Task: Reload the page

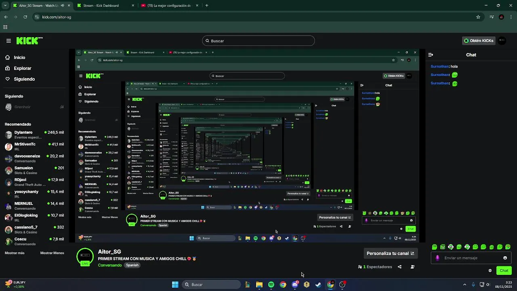Action: point(25,17)
